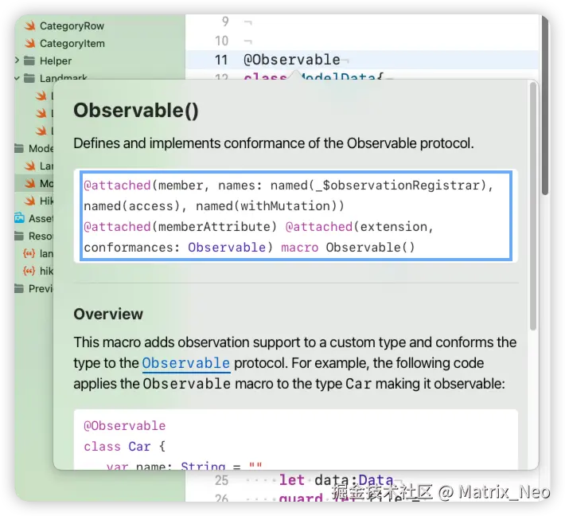Click the Swift icon beside CategoryRow

30,25
